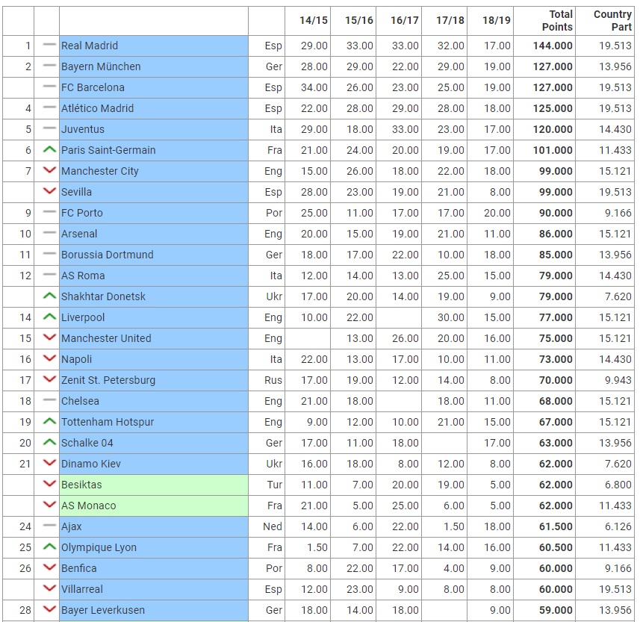This screenshot has height=622, width=640.
Task: Click the grey dash icon beside Real Madrid
Action: click(x=49, y=46)
